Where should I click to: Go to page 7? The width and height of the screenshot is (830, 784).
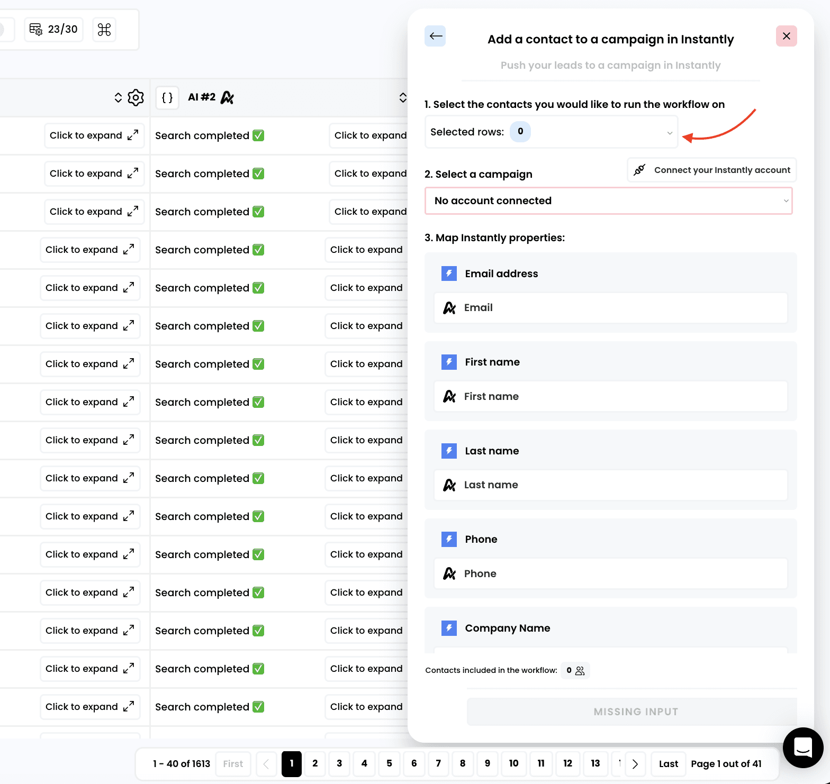click(x=438, y=763)
